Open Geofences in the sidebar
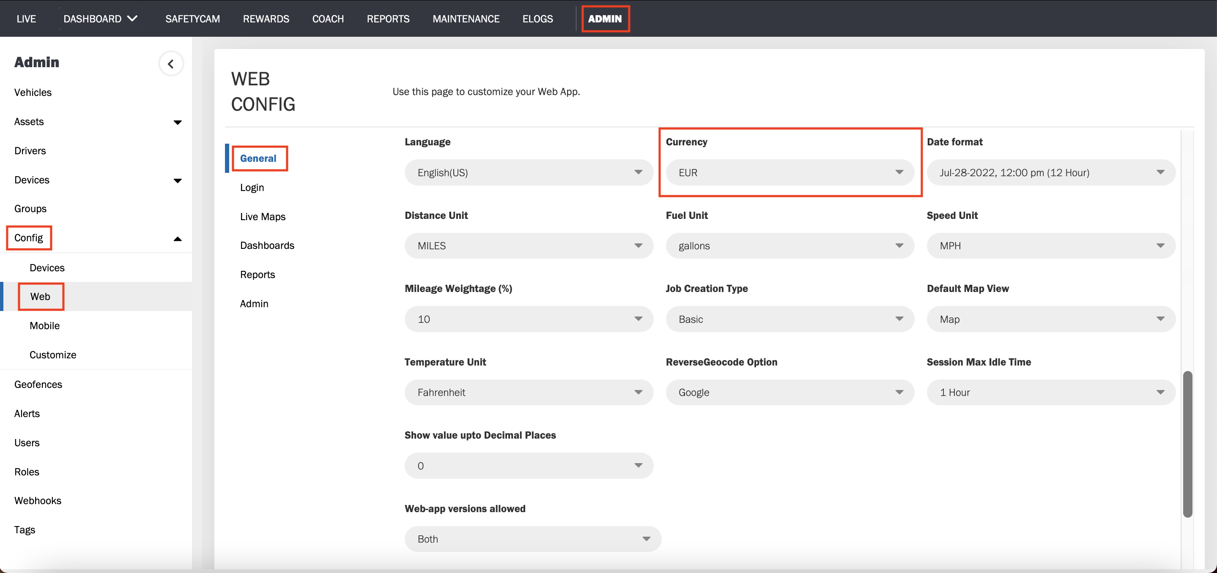The height and width of the screenshot is (573, 1217). (38, 384)
